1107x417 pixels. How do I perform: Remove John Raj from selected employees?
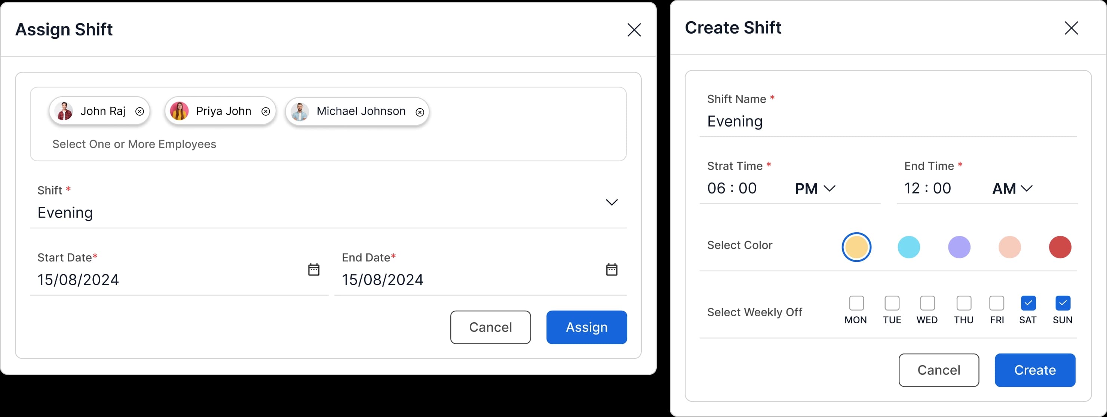click(139, 111)
